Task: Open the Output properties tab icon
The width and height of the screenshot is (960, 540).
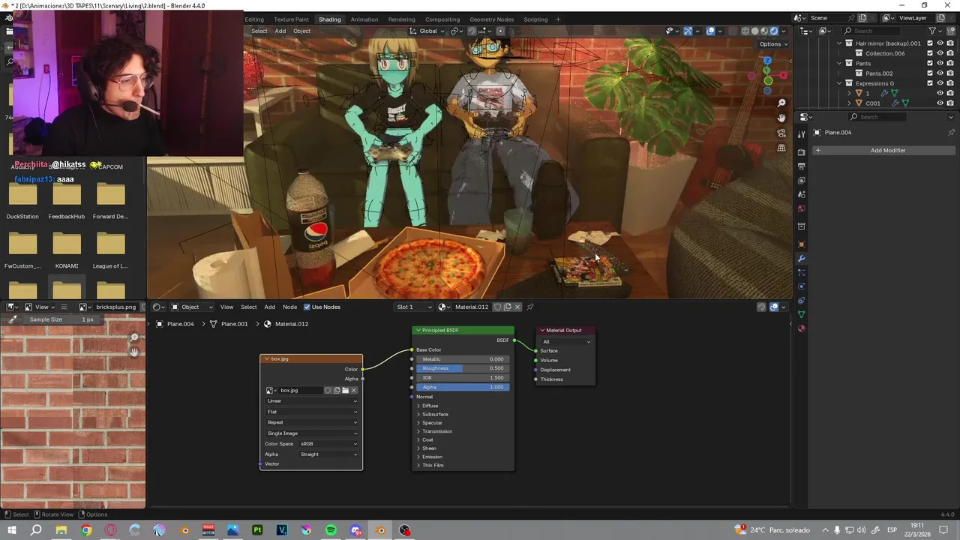Action: coord(801,166)
